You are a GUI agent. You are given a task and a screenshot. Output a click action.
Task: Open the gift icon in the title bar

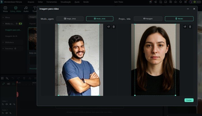(x=151, y=2)
